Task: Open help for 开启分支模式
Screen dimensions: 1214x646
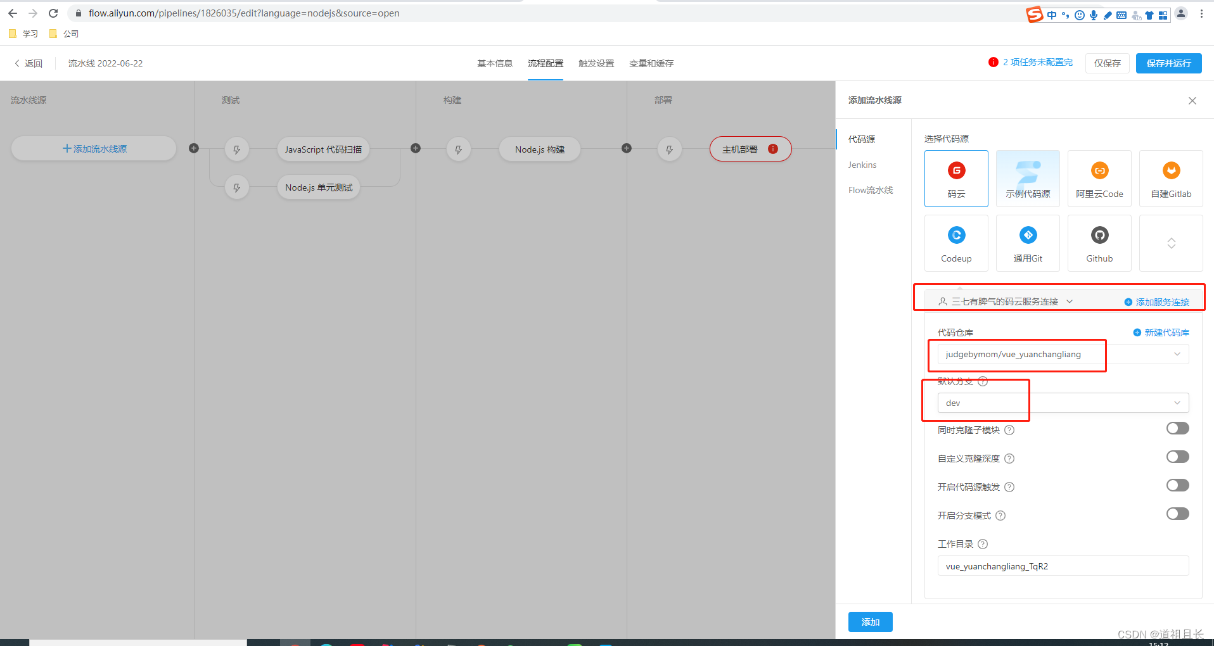Action: [1000, 516]
